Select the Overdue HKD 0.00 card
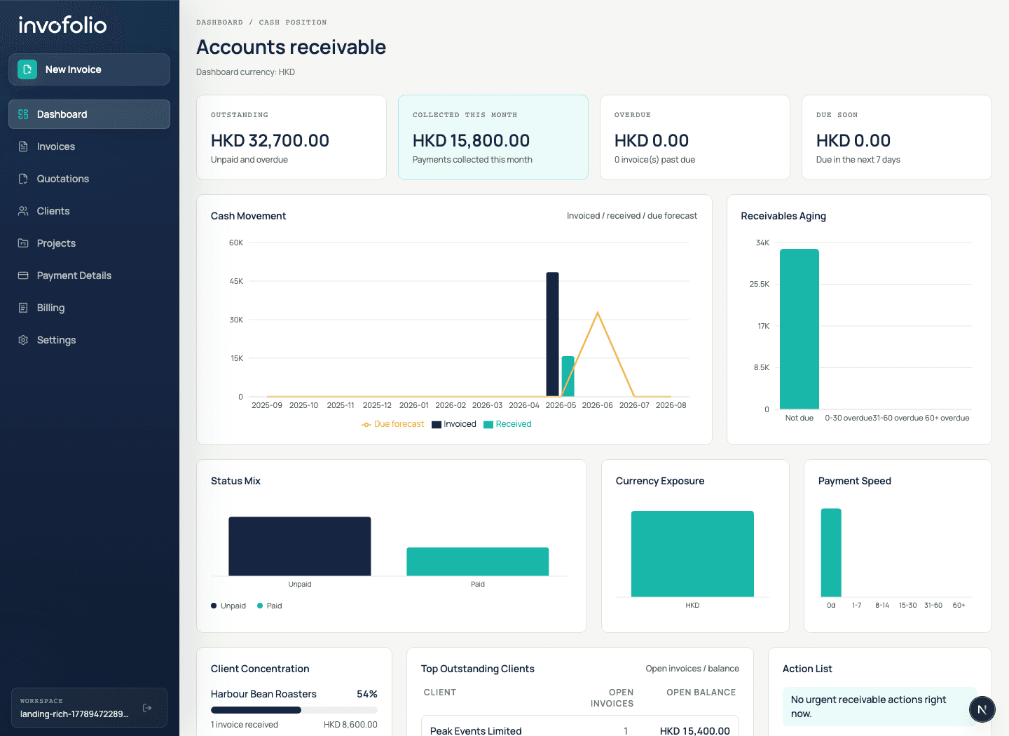The width and height of the screenshot is (1009, 736). pyautogui.click(x=695, y=137)
